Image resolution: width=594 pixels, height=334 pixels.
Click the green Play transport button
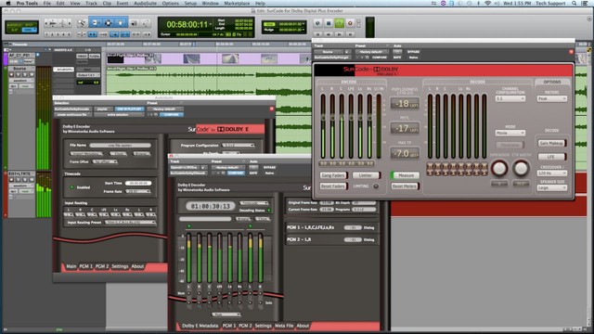(x=339, y=23)
